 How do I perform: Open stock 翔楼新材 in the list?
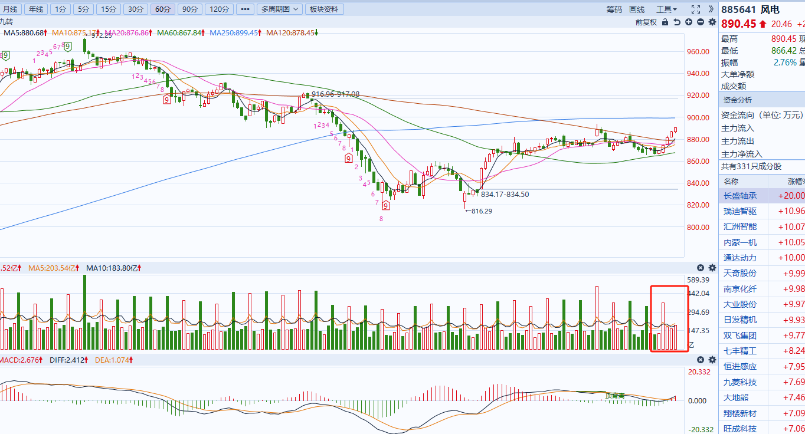point(740,413)
